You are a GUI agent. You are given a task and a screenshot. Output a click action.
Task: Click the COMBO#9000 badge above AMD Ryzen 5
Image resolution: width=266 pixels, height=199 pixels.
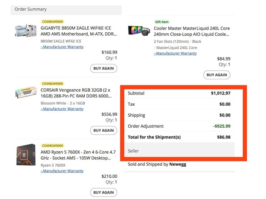point(52,146)
